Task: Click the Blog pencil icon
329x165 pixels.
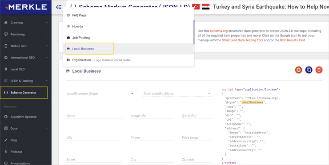Action: [6, 140]
